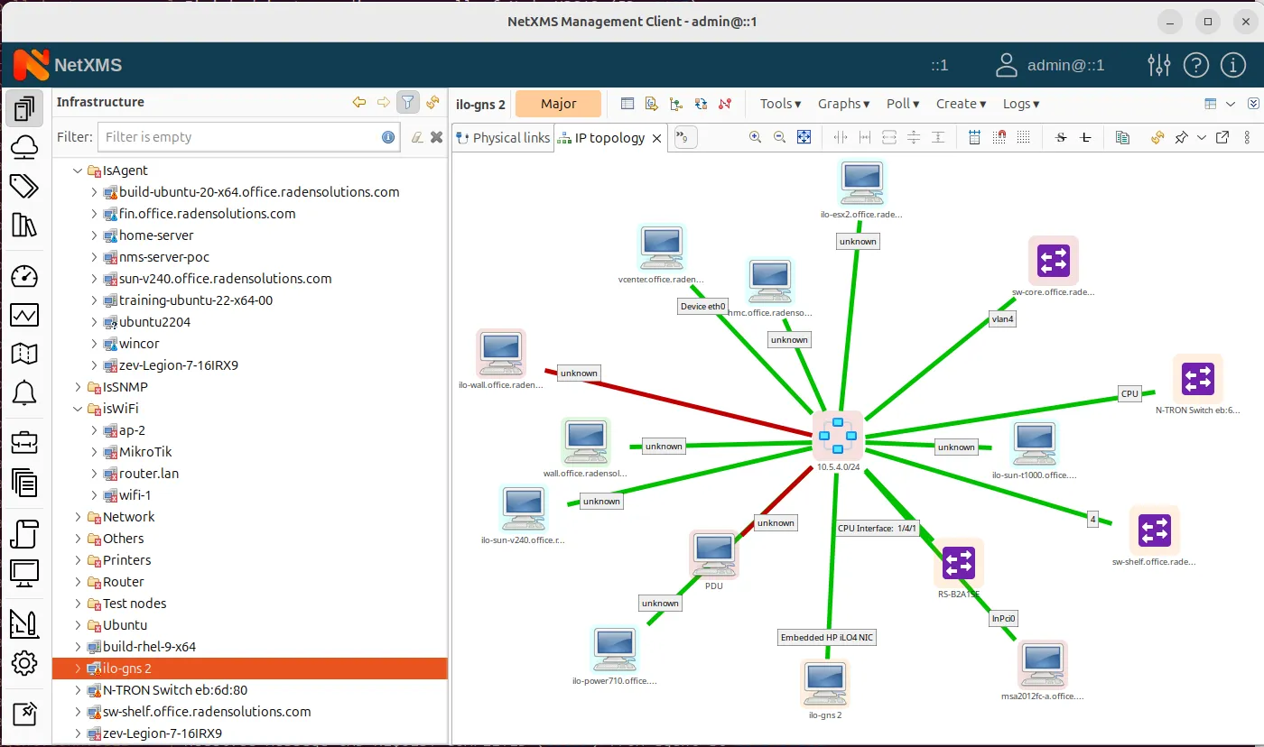Click the Major severity button
This screenshot has height=747, width=1264.
coord(558,104)
